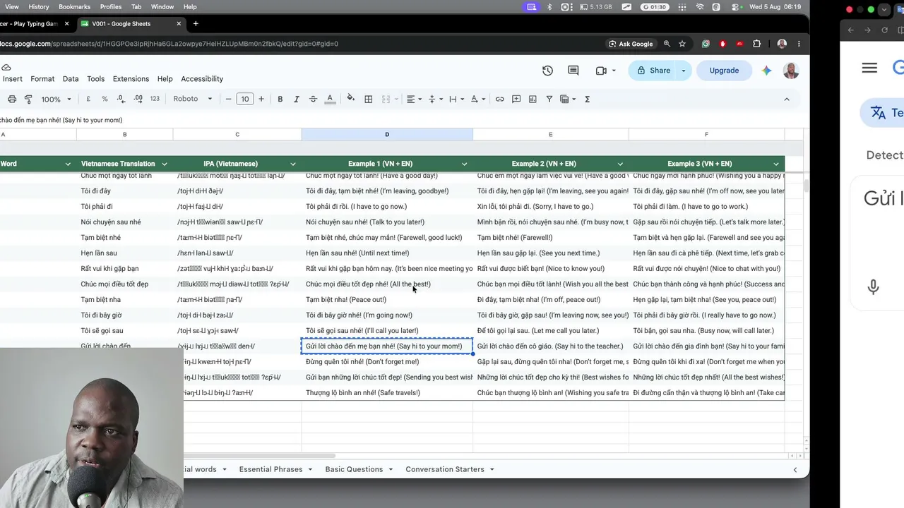The width and height of the screenshot is (904, 508).
Task: Apply currency format with the £ icon
Action: 88,99
